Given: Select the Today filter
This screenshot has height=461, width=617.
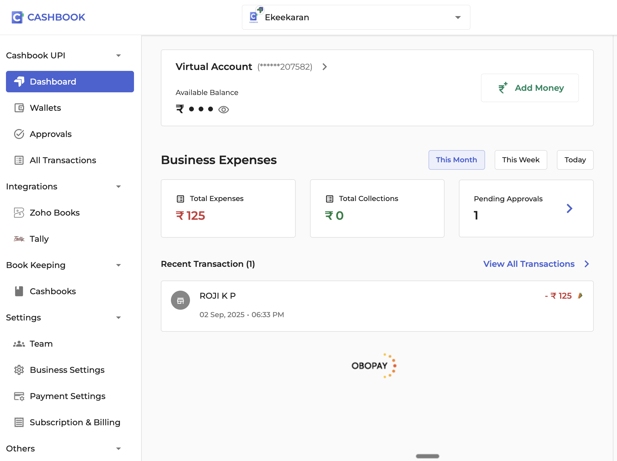Looking at the screenshot, I should (575, 160).
